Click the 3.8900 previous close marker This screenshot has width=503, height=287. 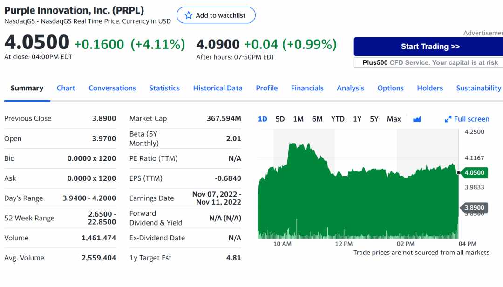point(474,208)
